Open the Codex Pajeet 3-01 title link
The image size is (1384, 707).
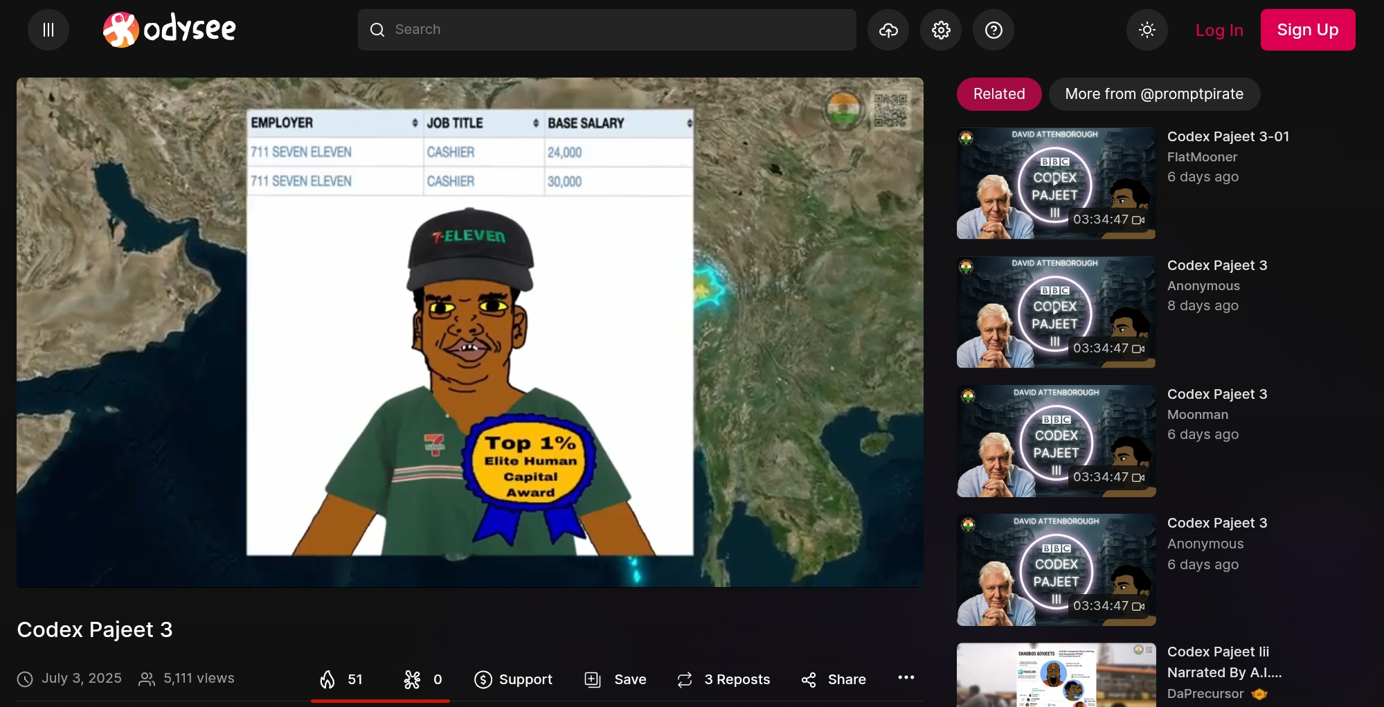coord(1228,136)
